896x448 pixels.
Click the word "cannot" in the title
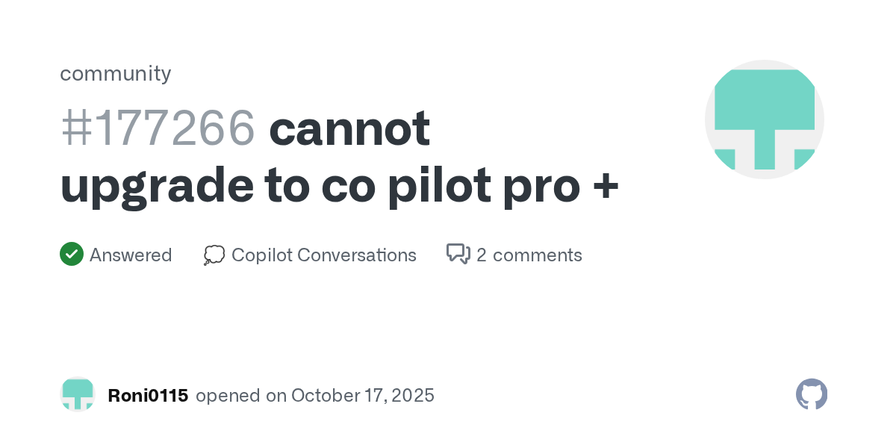349,128
